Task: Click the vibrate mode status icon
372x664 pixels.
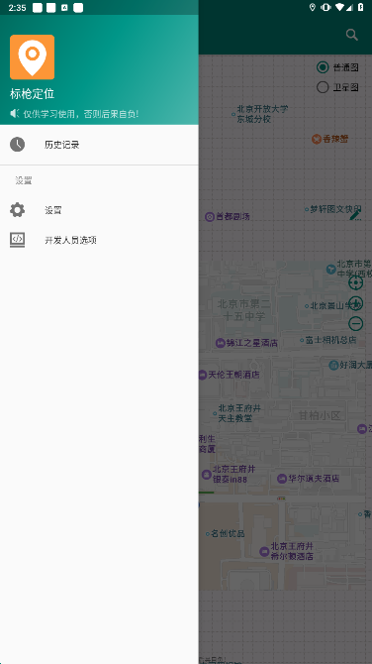Action: [325, 7]
